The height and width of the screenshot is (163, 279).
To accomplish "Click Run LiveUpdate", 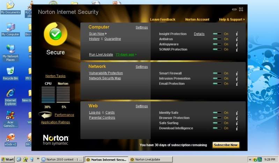I will 101,55.
